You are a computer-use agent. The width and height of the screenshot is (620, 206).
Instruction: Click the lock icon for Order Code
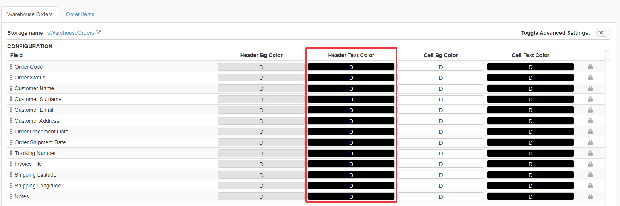pyautogui.click(x=590, y=67)
